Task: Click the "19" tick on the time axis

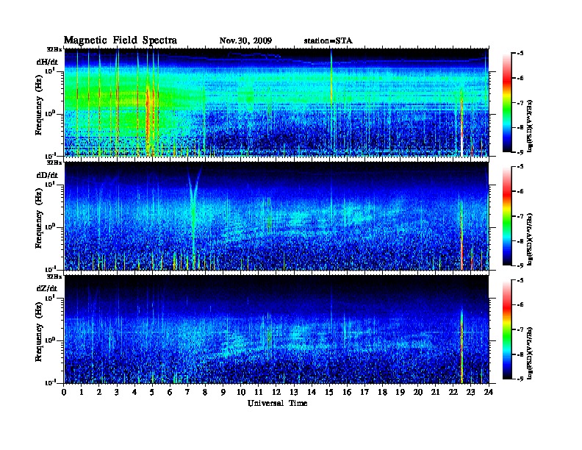Action: [400, 393]
